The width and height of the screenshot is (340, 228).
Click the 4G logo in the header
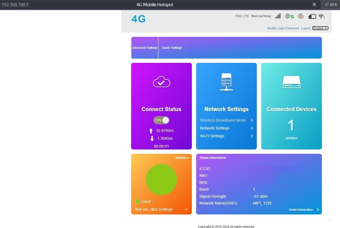(x=138, y=18)
